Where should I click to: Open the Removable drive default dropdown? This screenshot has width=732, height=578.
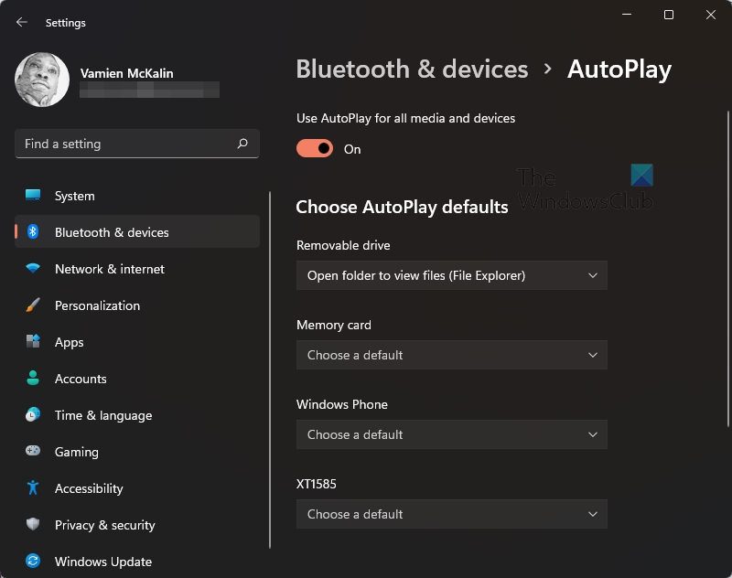coord(451,275)
